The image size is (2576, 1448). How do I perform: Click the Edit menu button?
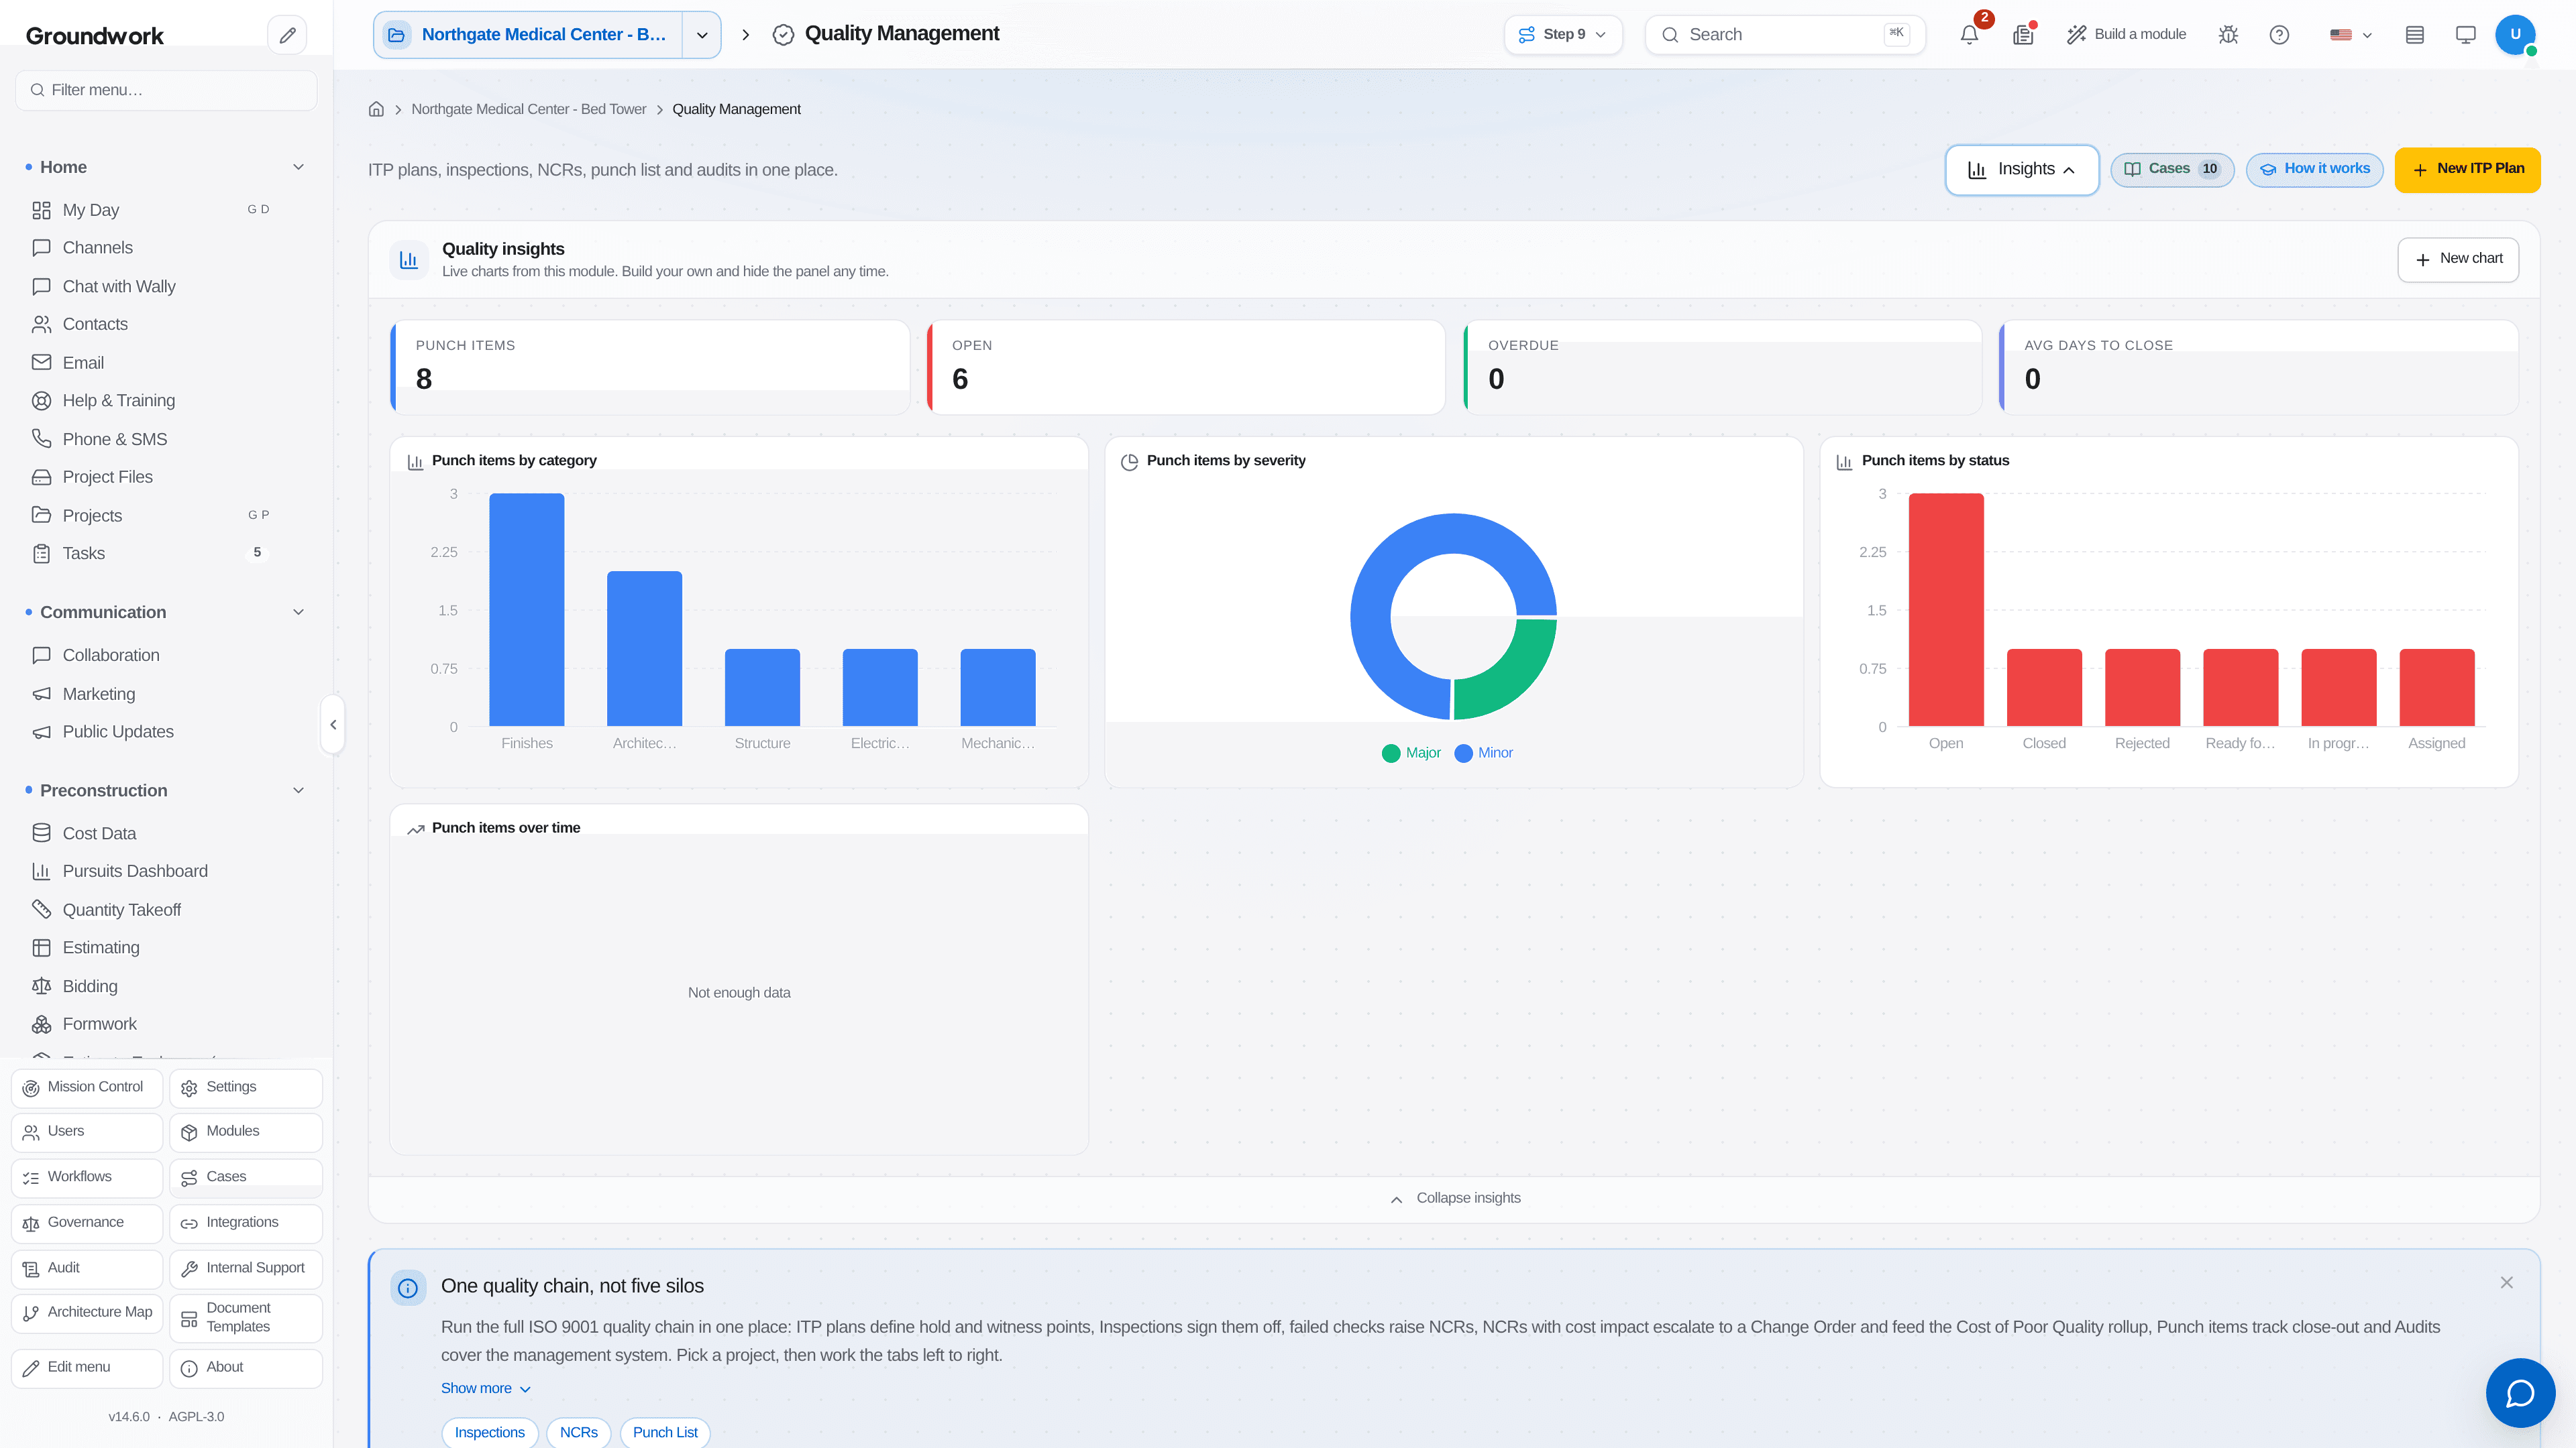pos(87,1369)
